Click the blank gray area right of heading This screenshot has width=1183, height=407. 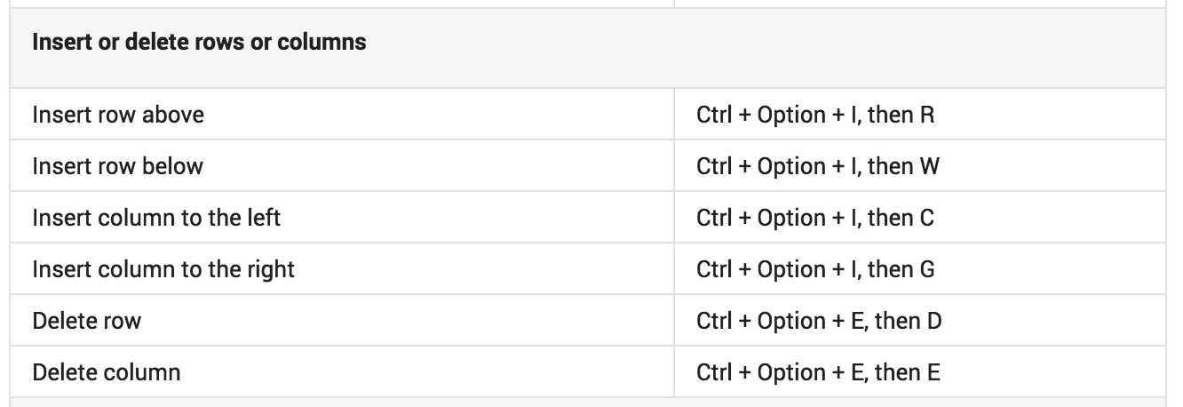pyautogui.click(x=764, y=48)
